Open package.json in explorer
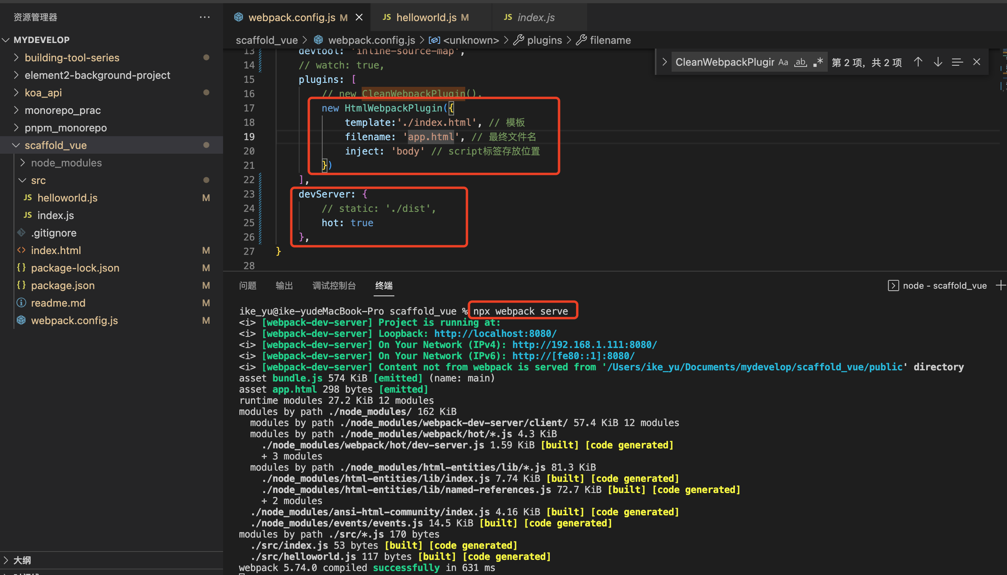 coord(63,286)
